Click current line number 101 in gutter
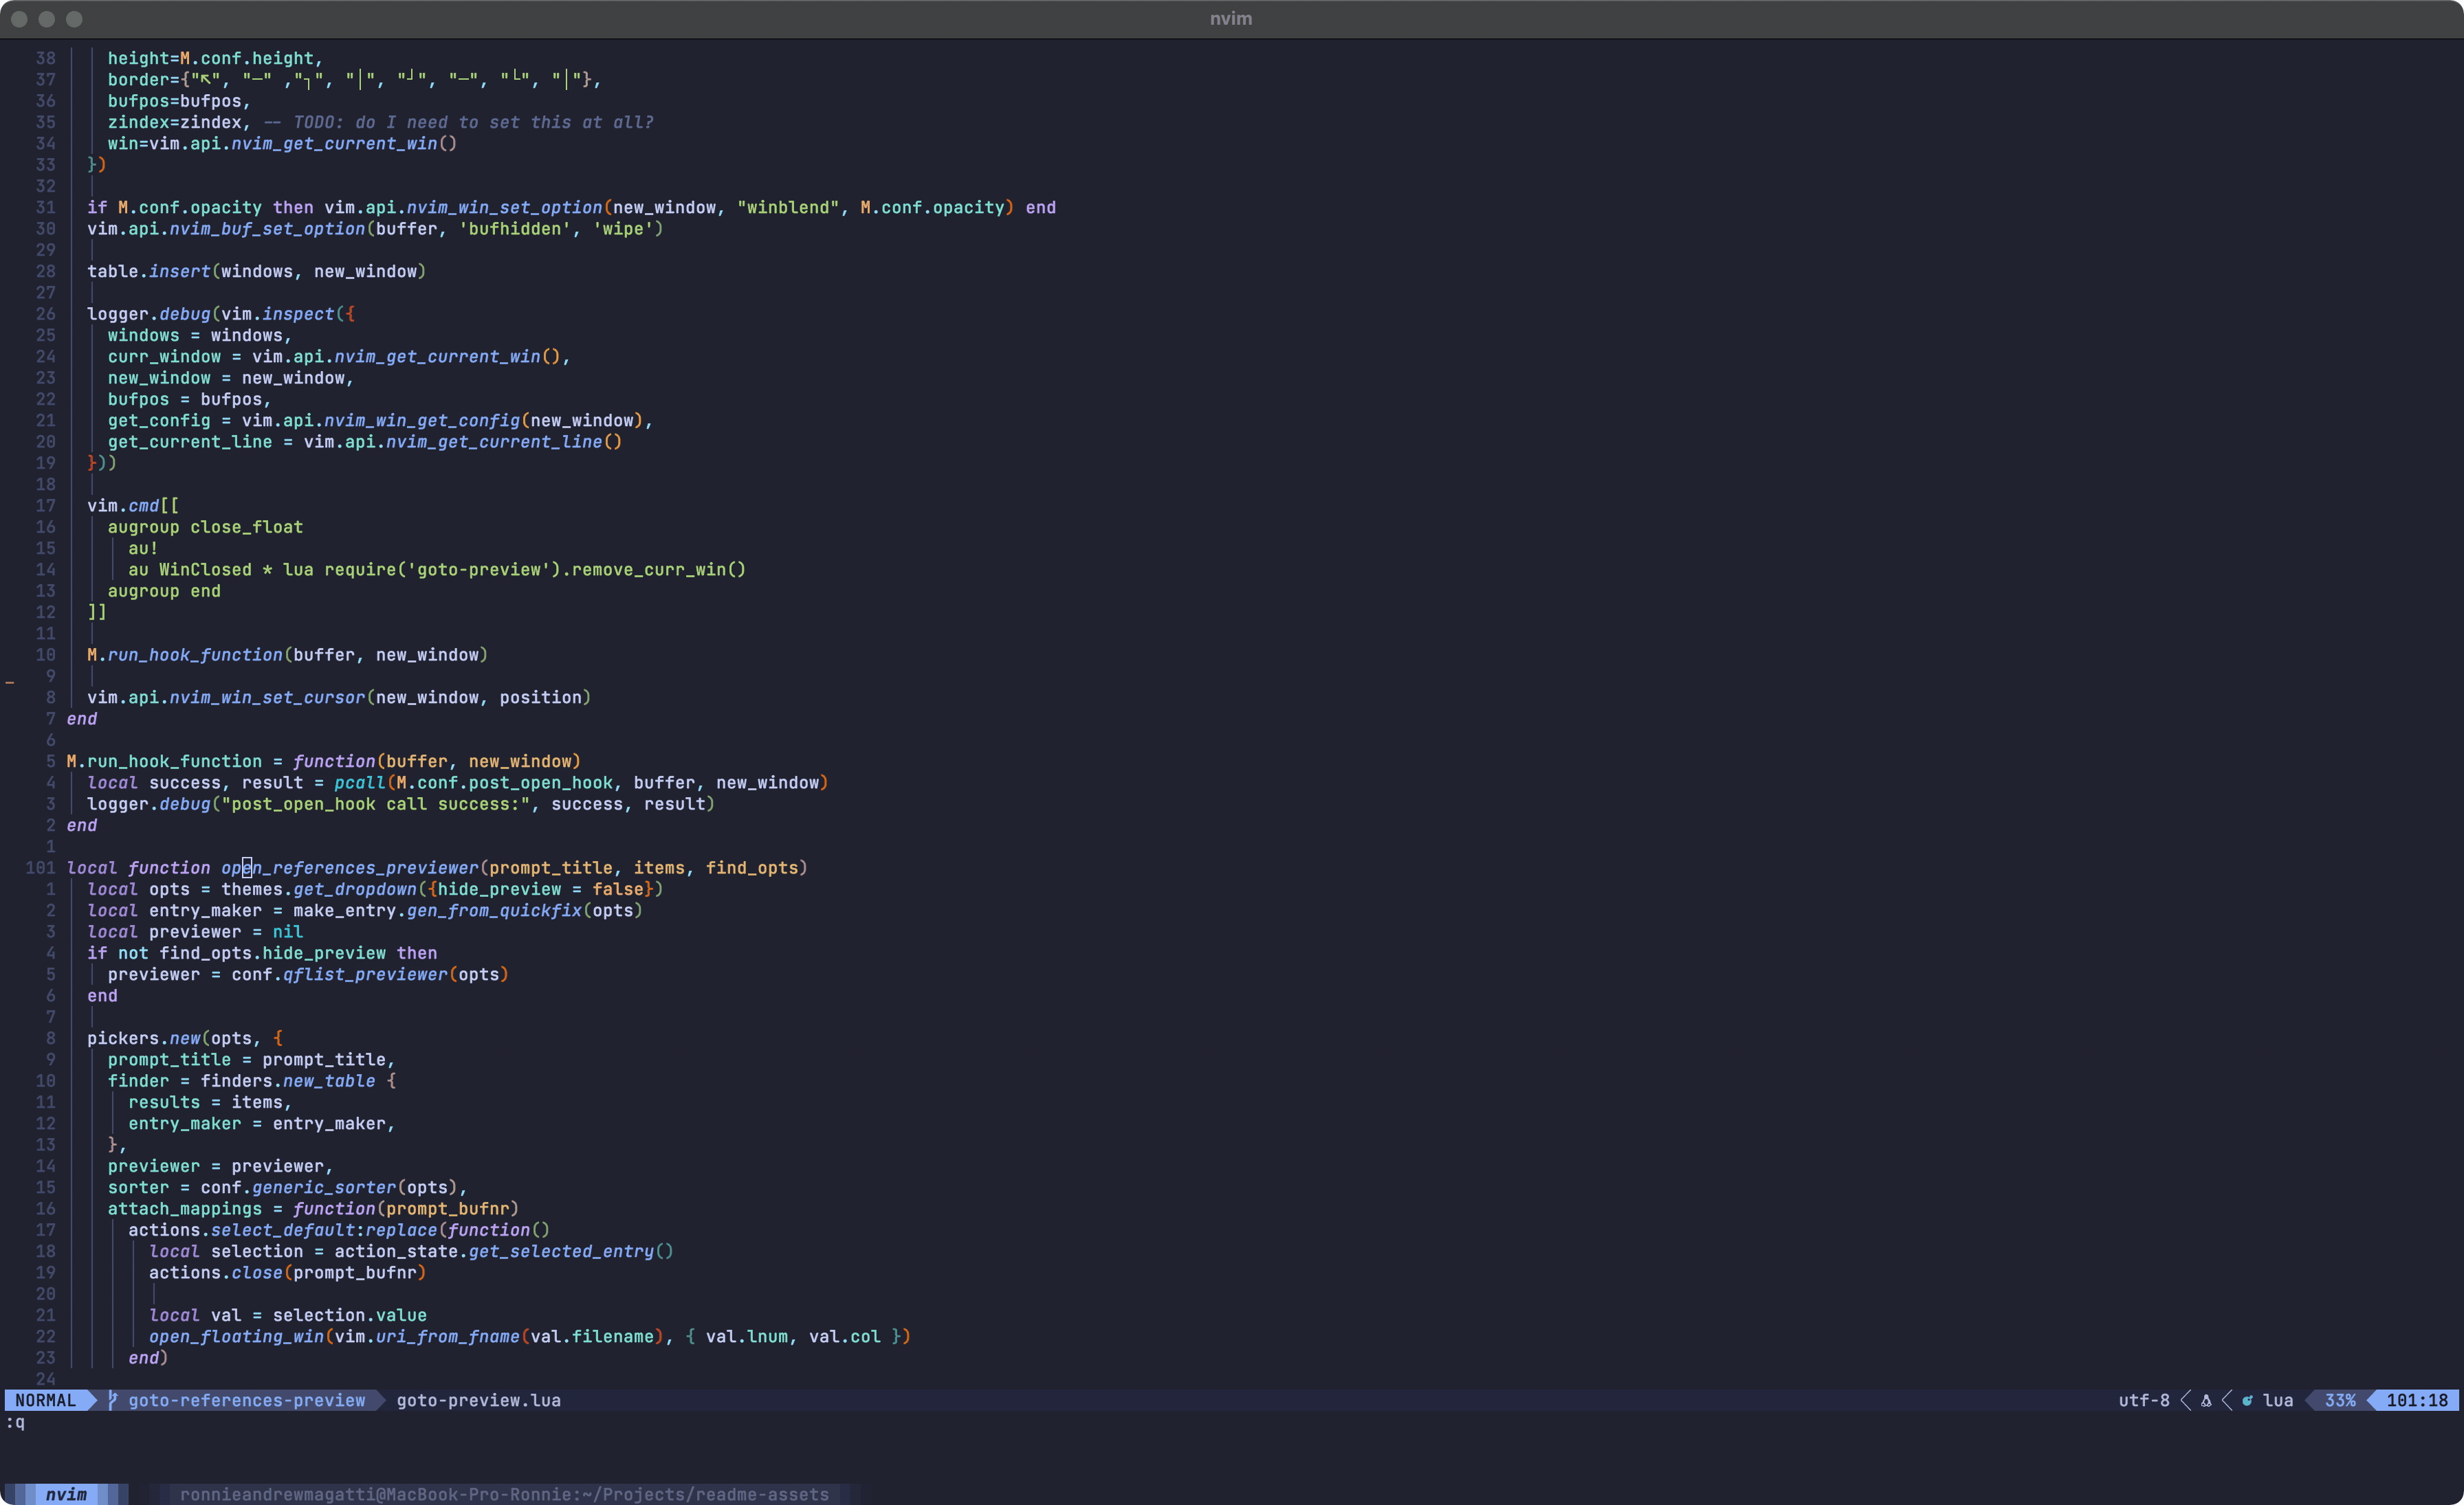Image resolution: width=2464 pixels, height=1505 pixels. (40, 867)
